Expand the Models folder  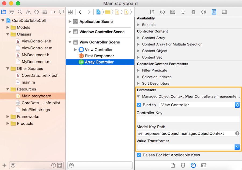8,27
